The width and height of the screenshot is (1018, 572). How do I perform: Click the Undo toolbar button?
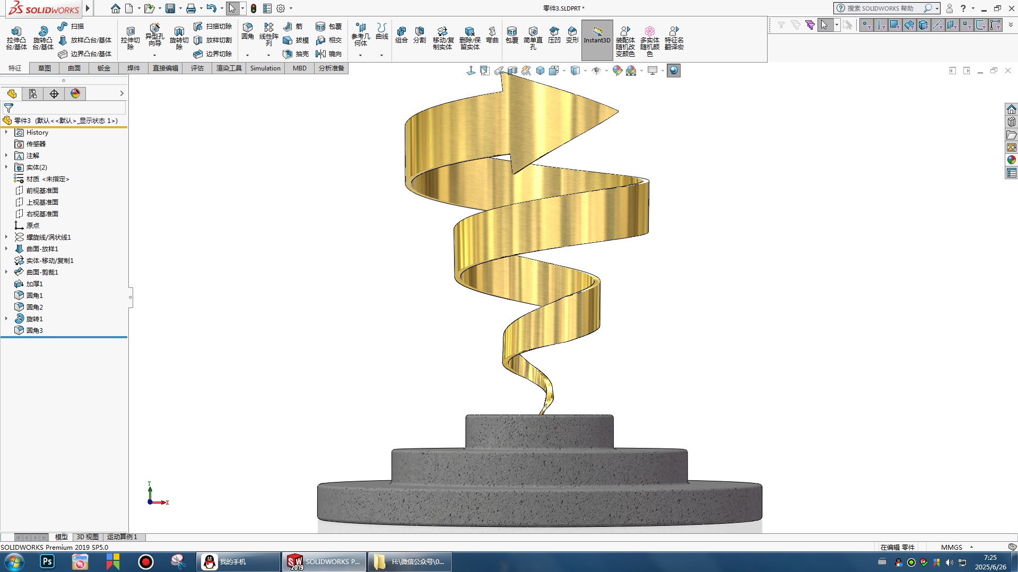coord(211,8)
